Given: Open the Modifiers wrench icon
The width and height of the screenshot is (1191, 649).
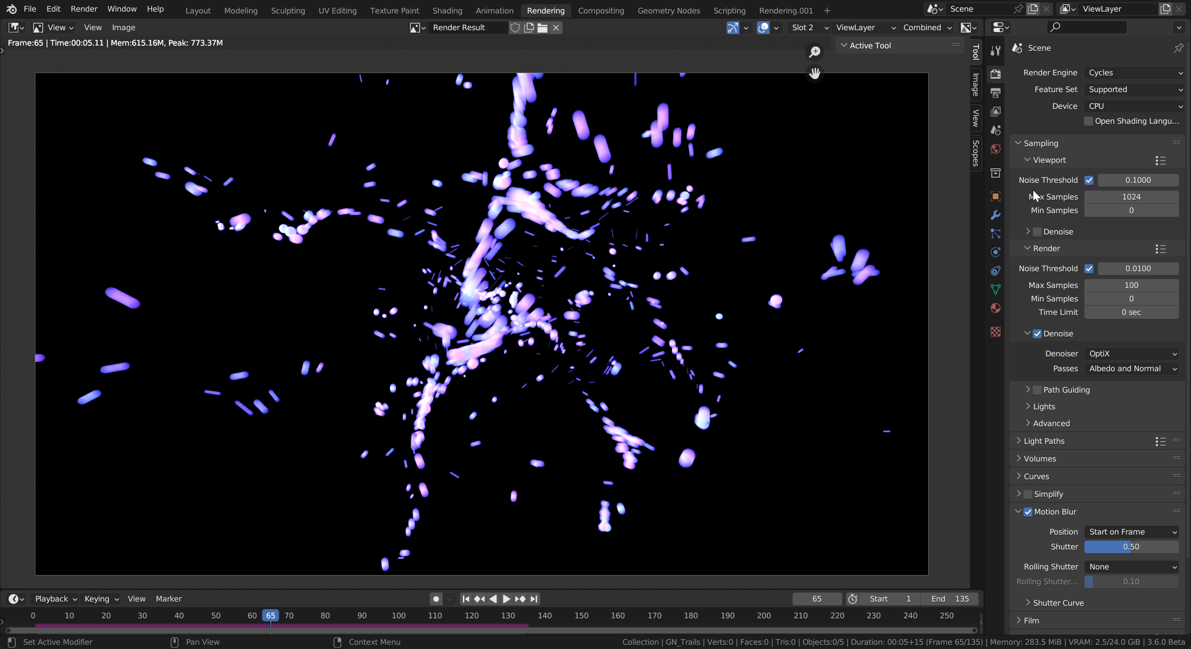Looking at the screenshot, I should click(x=996, y=215).
